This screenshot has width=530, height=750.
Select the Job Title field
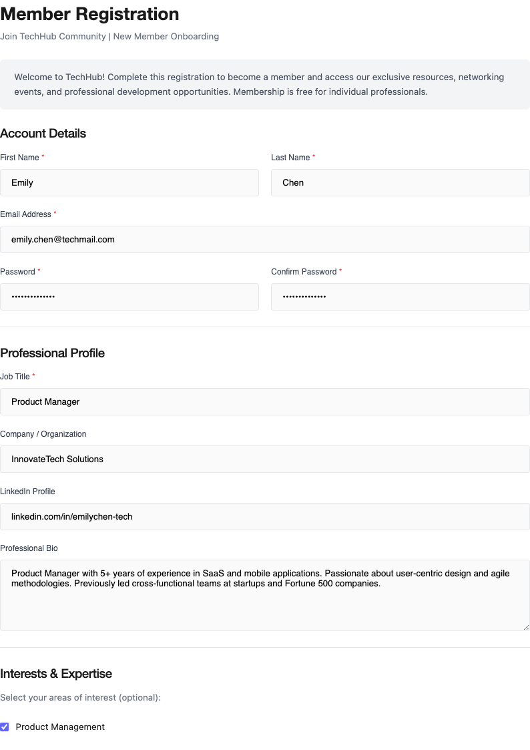coord(265,401)
